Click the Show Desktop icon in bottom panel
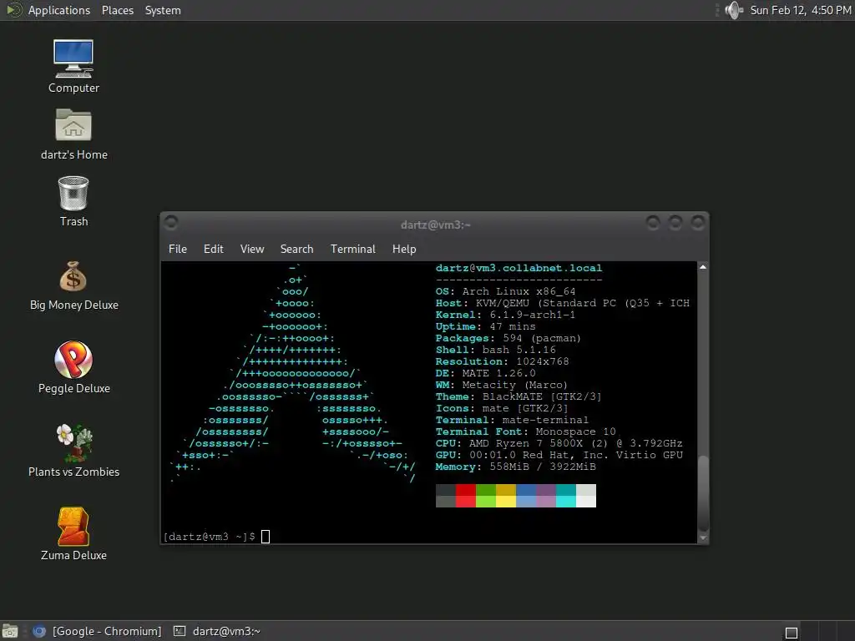855x641 pixels. pos(10,631)
